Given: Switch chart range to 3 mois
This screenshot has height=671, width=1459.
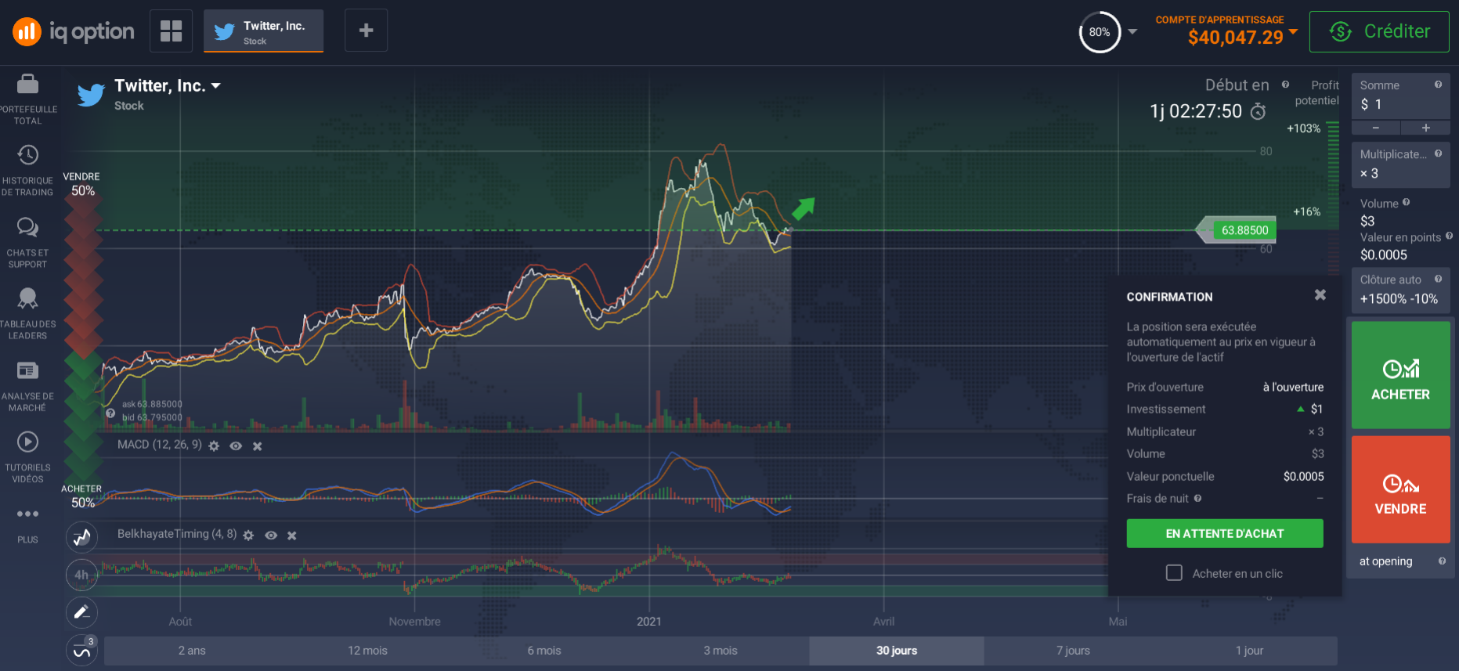Looking at the screenshot, I should (x=720, y=651).
